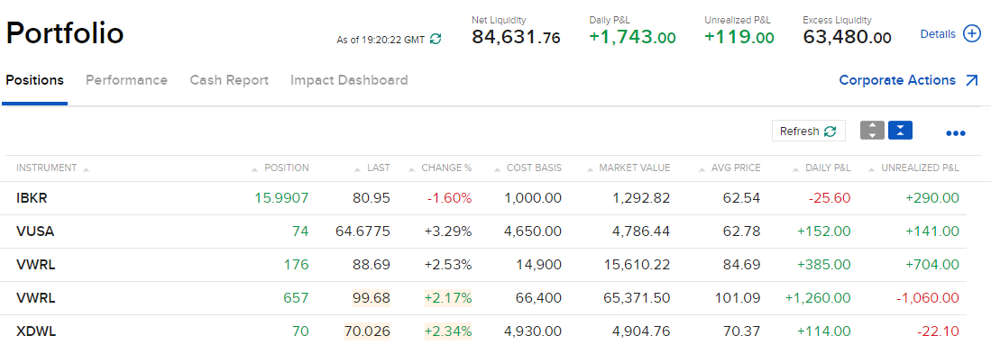Click IBKR change -1.60%
Viewport: 991px width, 345px height.
(449, 198)
